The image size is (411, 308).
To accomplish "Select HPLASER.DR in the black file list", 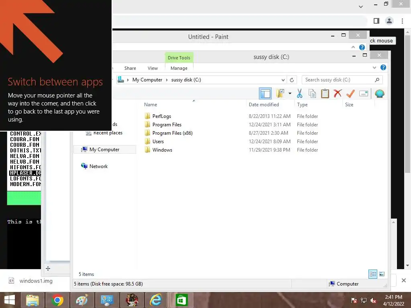I will tap(25, 173).
